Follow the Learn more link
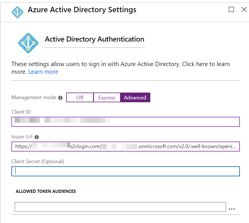The width and height of the screenshot is (249, 223). (x=43, y=72)
